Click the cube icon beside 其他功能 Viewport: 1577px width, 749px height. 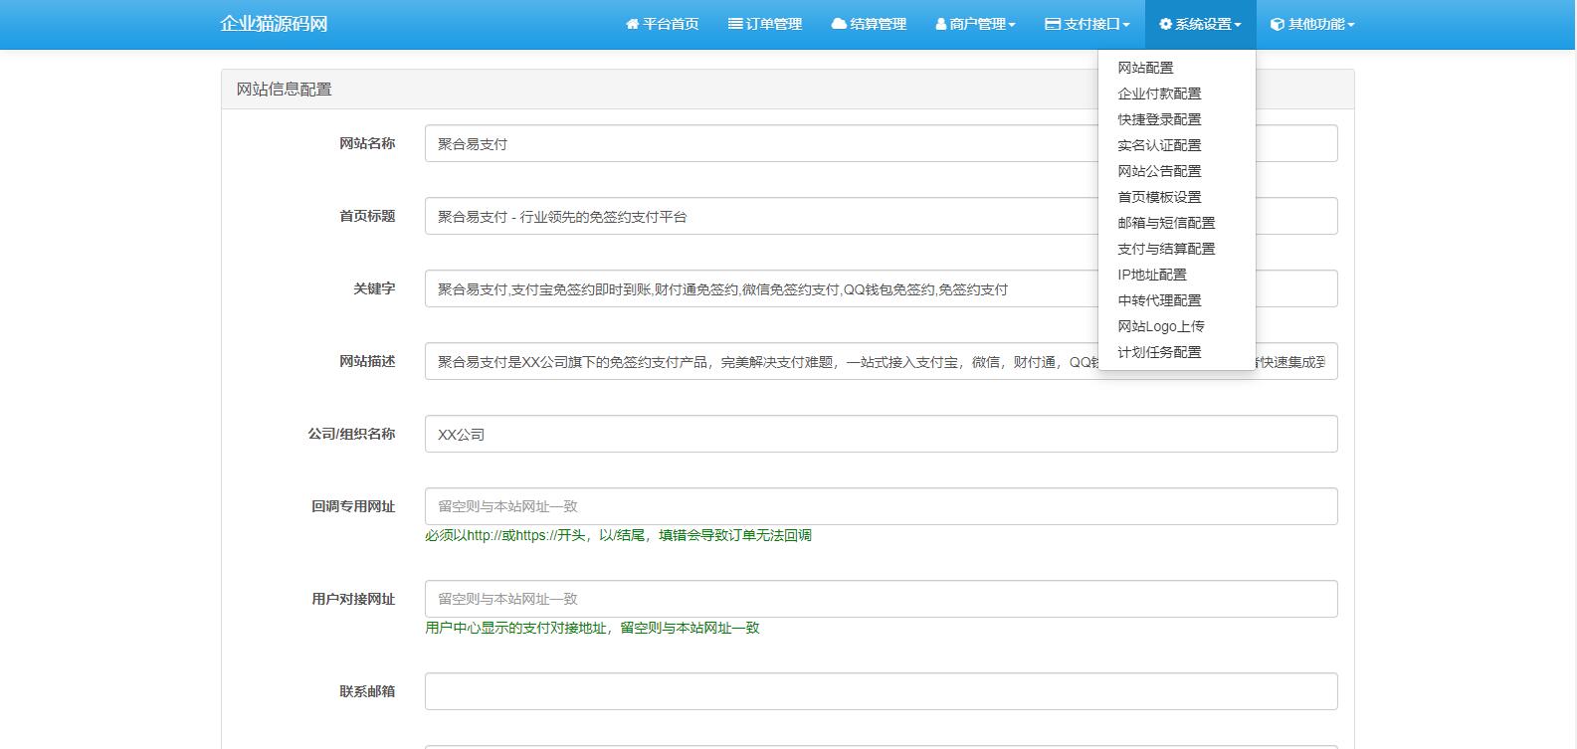1278,24
